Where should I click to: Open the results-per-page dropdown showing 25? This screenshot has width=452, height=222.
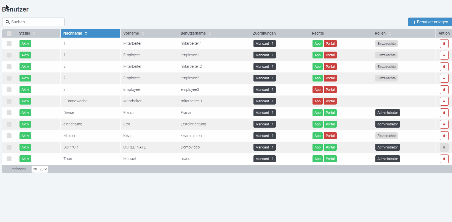point(40,169)
